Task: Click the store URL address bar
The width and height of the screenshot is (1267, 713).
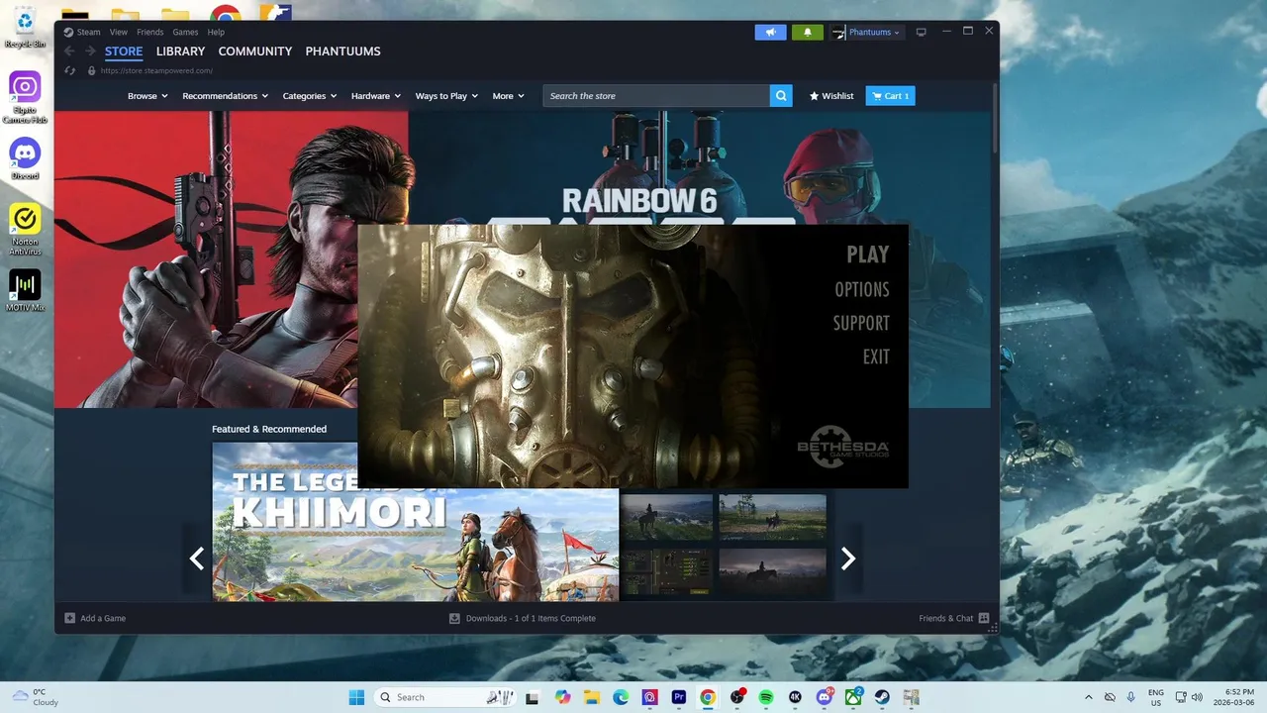Action: pos(156,70)
